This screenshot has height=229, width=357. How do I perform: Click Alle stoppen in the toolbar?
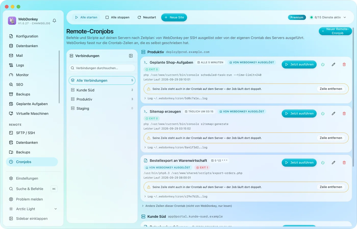coord(118,17)
